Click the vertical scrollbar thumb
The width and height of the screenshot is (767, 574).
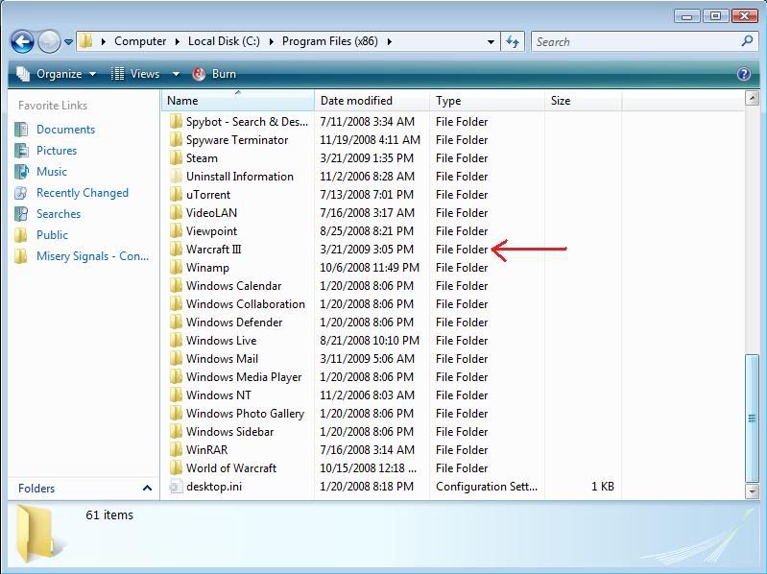coord(752,419)
